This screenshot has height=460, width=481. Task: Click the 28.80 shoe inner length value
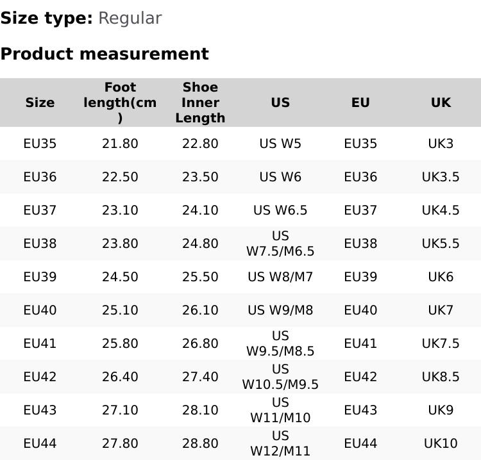(x=200, y=443)
